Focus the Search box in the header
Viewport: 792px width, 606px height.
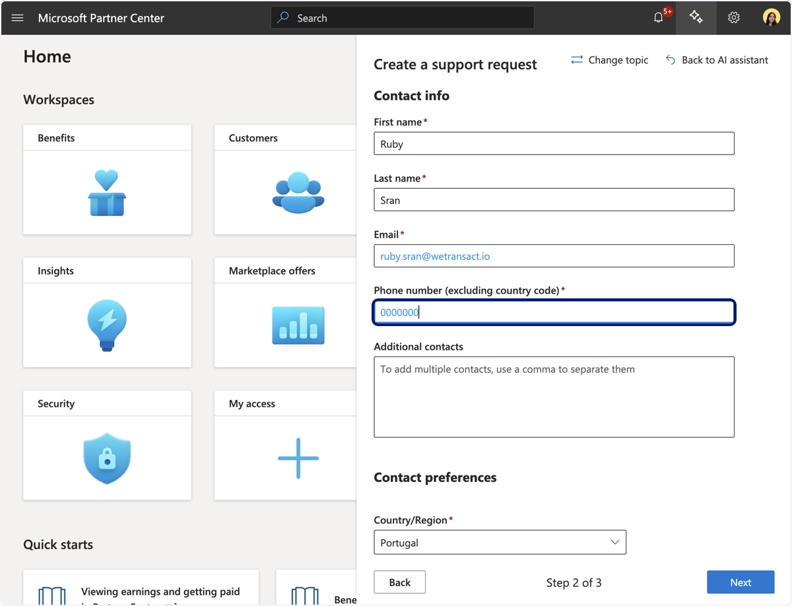coord(403,18)
